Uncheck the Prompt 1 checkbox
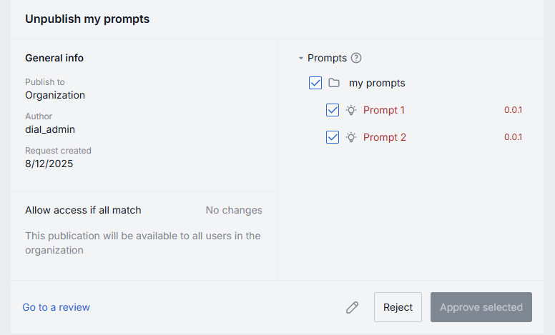The image size is (555, 335). 333,110
